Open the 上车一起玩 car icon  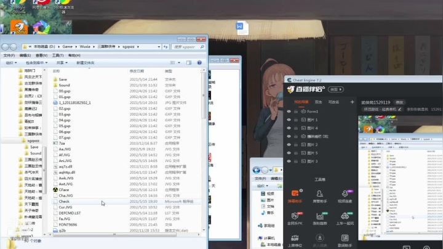(x=345, y=216)
